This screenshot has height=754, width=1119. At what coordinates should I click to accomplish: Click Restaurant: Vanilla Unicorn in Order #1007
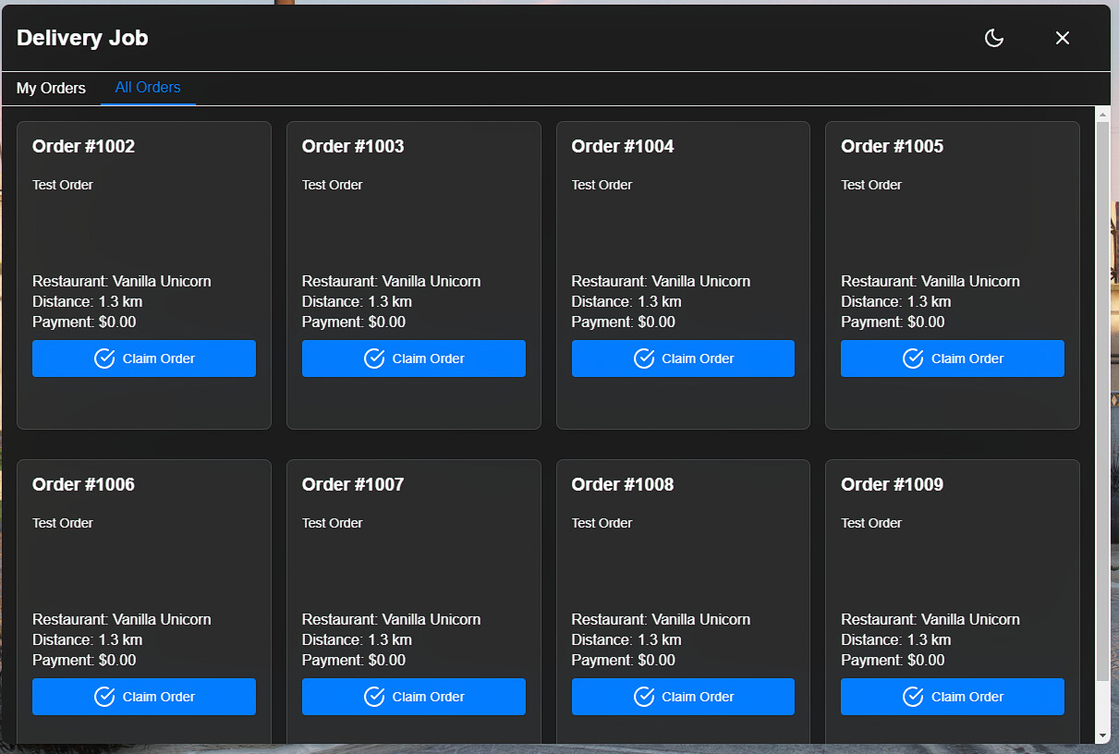[x=392, y=619]
